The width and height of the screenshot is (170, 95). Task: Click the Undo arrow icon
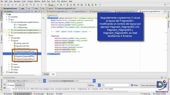tap(12, 5)
